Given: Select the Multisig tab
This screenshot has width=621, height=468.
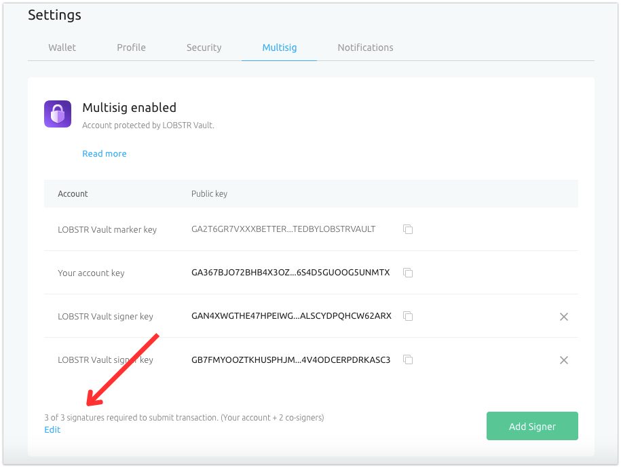Looking at the screenshot, I should (x=280, y=47).
